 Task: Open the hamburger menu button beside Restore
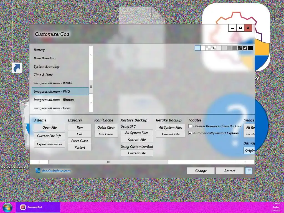(249, 171)
